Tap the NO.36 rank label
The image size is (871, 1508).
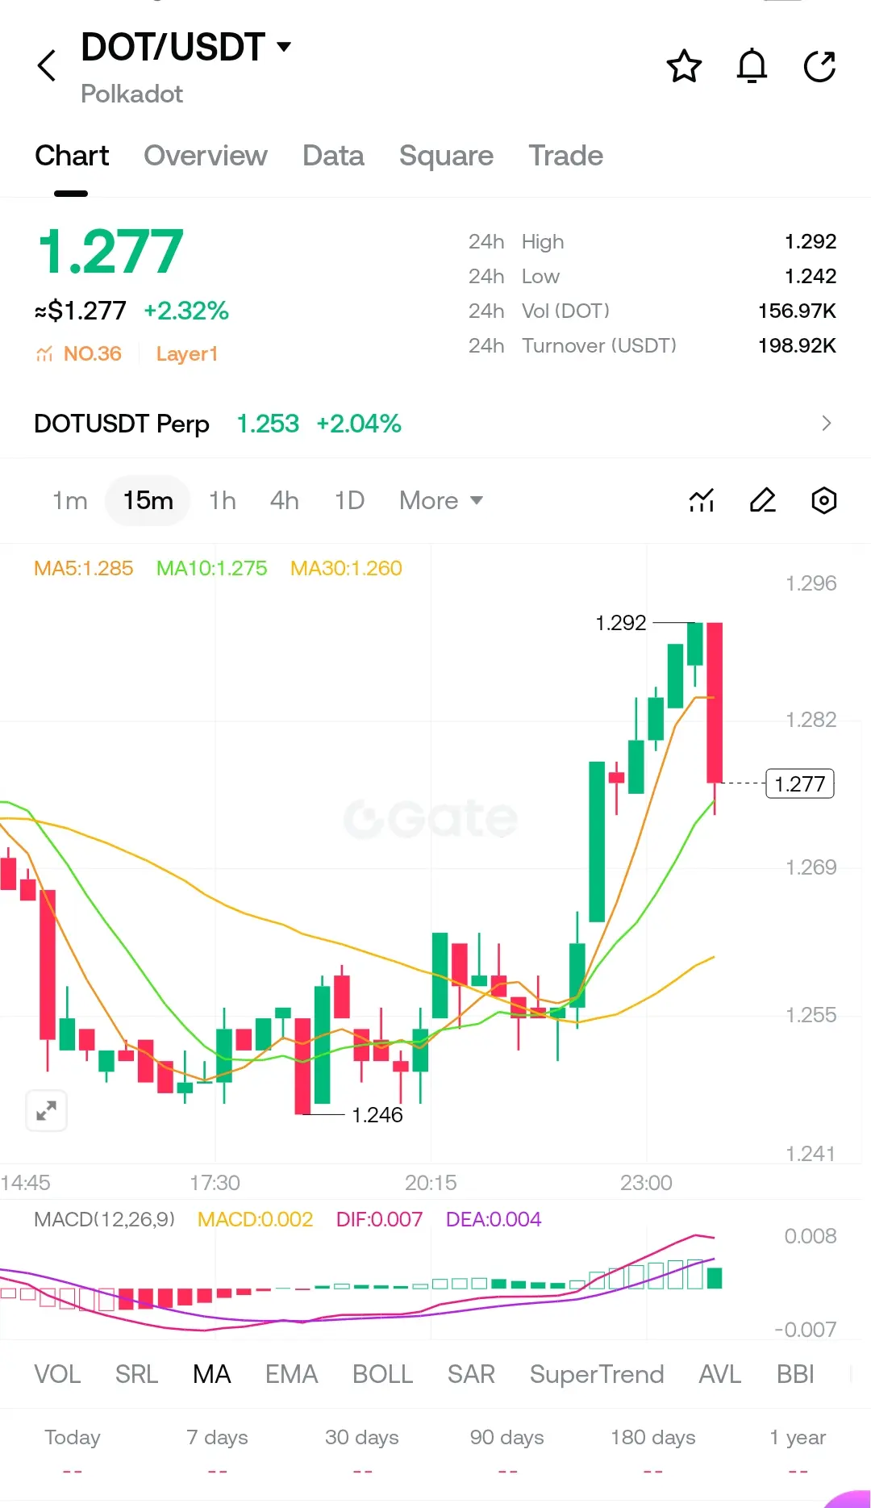tap(92, 354)
